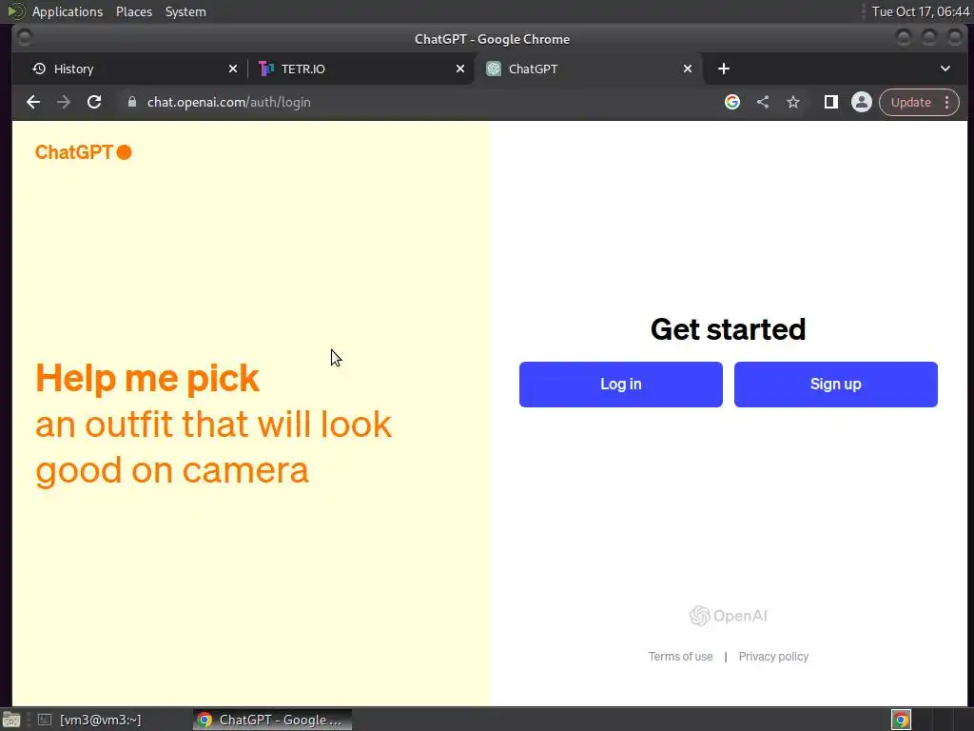Image resolution: width=974 pixels, height=731 pixels.
Task: Click the ChatGPT Chrome taskbar entry
Action: click(272, 720)
